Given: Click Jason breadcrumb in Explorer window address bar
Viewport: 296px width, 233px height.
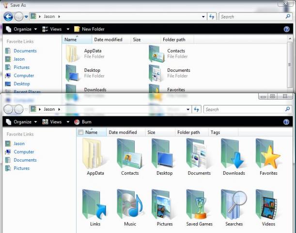Looking at the screenshot, I should [49, 109].
